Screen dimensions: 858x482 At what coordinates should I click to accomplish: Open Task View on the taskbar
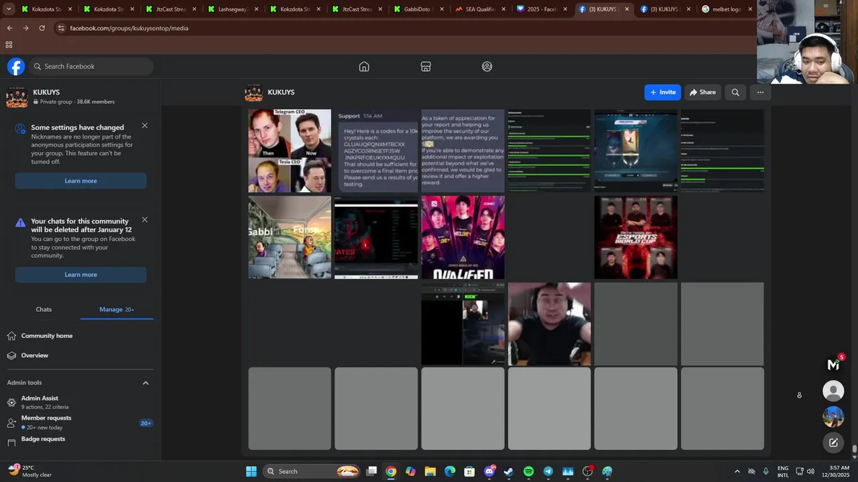coord(371,471)
